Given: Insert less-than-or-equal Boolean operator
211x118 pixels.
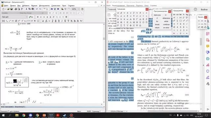Looking at the screenshot, I should [x=47, y=17].
